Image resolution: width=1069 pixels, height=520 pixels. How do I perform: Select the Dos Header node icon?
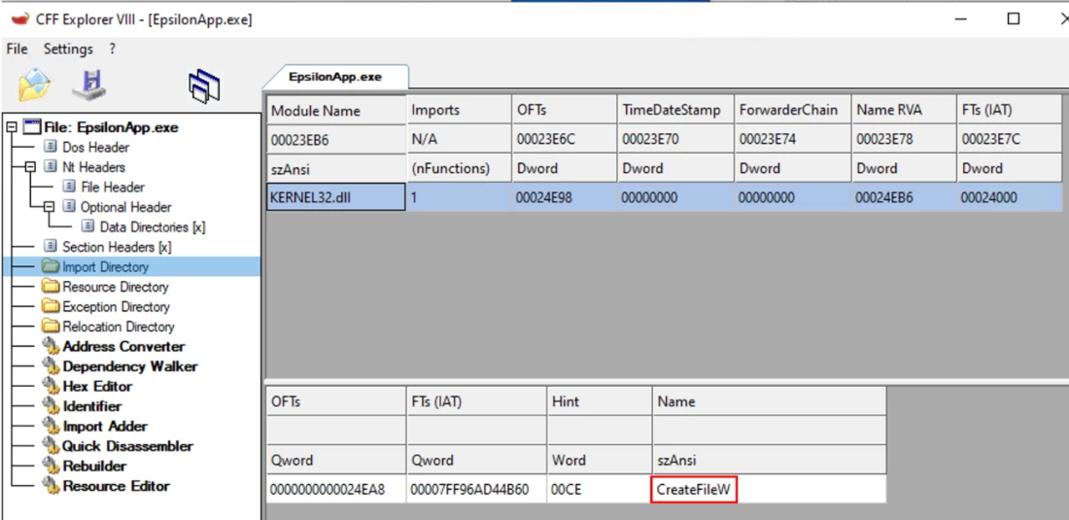pyautogui.click(x=52, y=147)
